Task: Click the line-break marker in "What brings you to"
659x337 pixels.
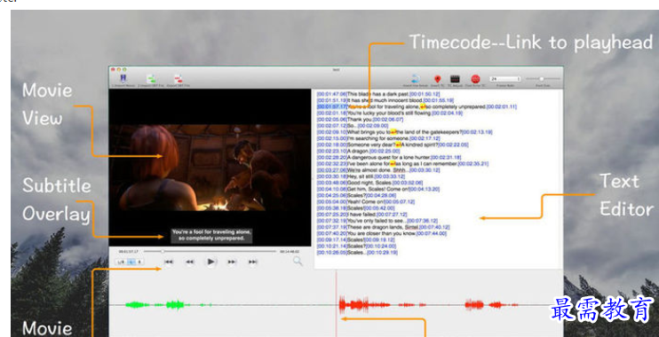Action: pos(393,132)
